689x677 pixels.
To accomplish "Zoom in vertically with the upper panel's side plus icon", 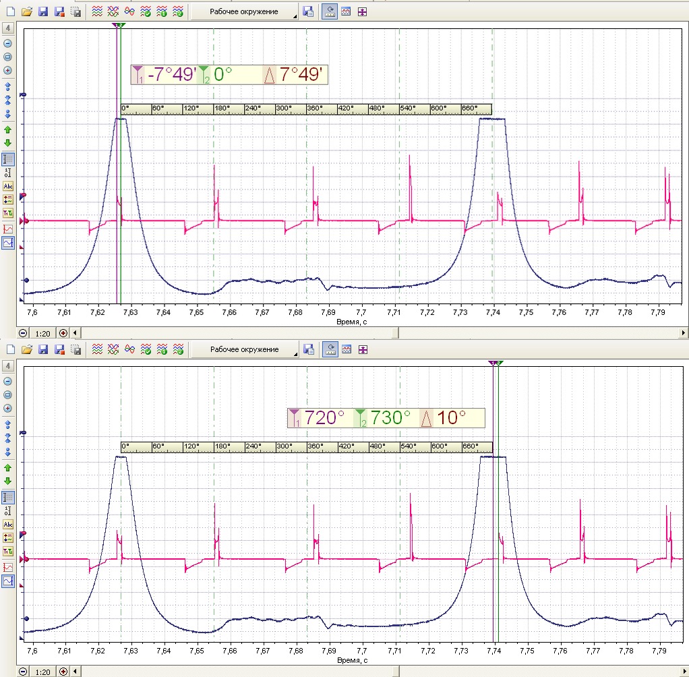I will tap(7, 70).
